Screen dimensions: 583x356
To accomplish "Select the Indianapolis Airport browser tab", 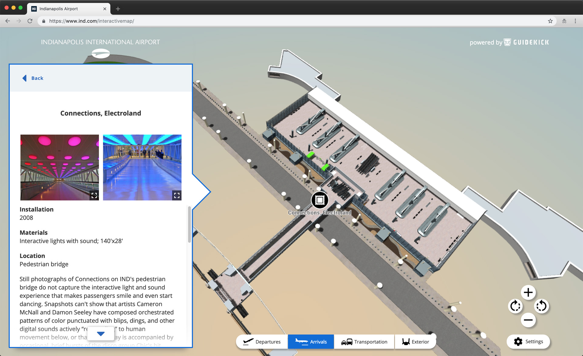I will coord(69,9).
